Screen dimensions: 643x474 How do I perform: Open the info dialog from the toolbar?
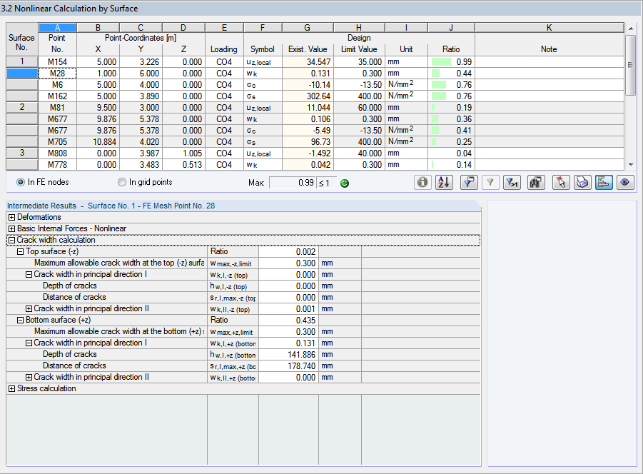coord(422,182)
